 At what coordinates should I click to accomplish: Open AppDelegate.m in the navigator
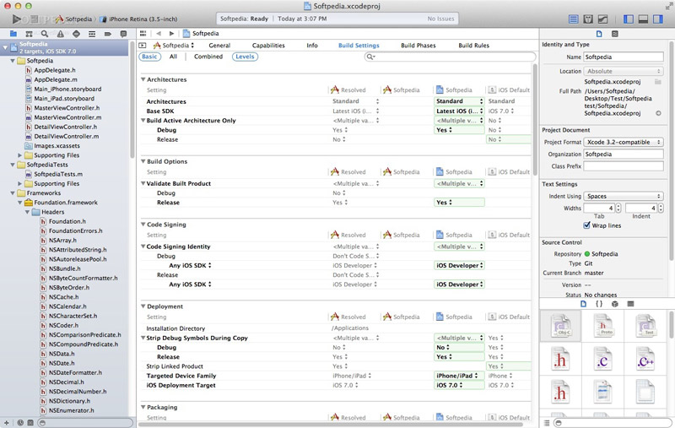point(61,79)
